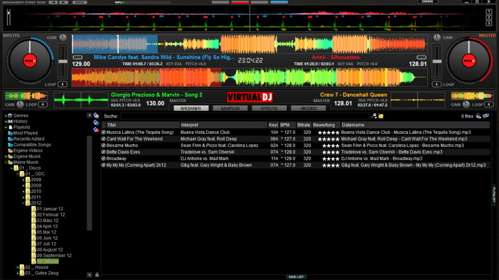The height and width of the screenshot is (280, 499).
Task: Collapse the 2012 folder
Action: 23,203
